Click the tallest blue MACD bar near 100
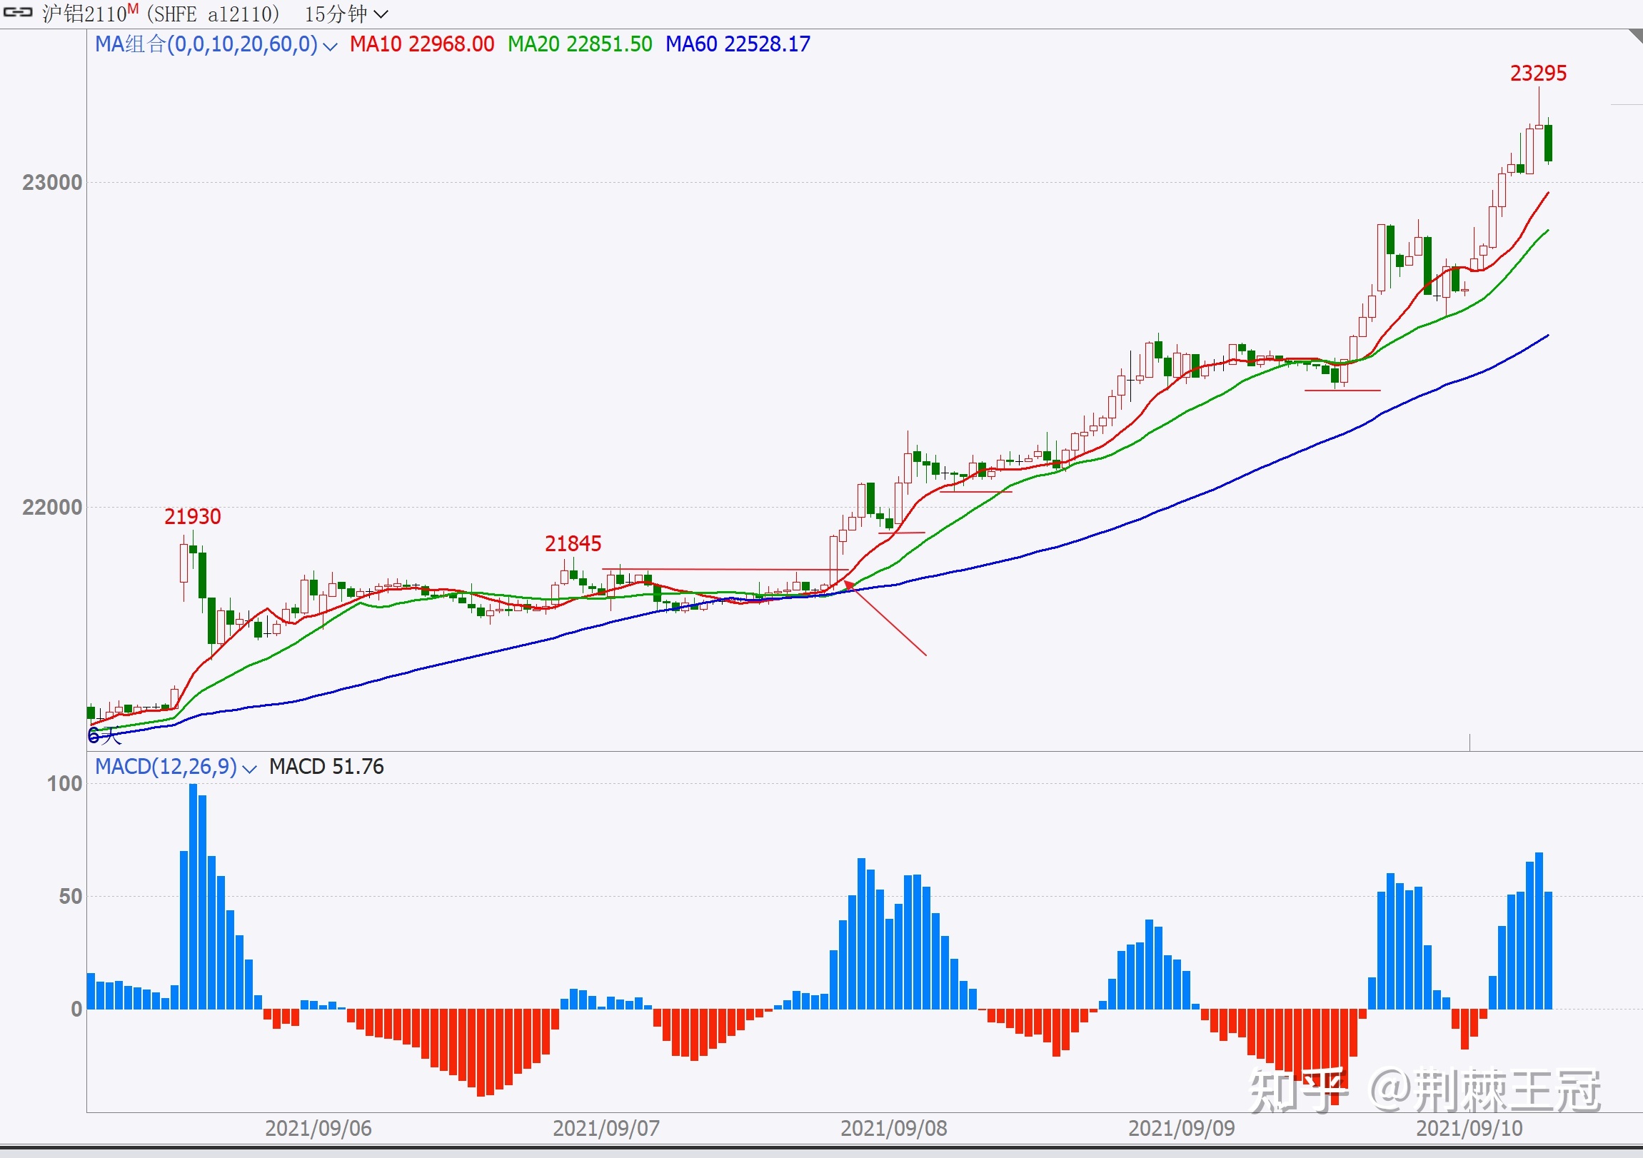 click(x=194, y=897)
